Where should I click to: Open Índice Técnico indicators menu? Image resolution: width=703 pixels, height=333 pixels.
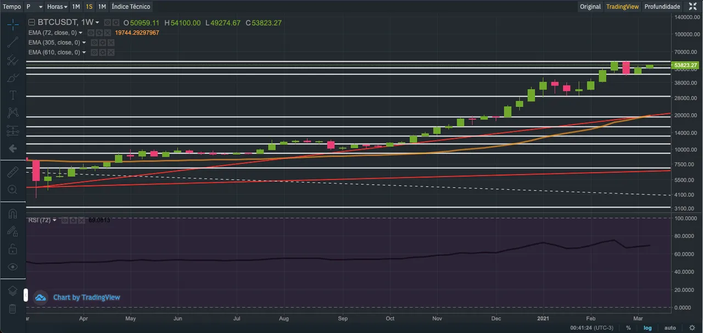click(x=130, y=7)
